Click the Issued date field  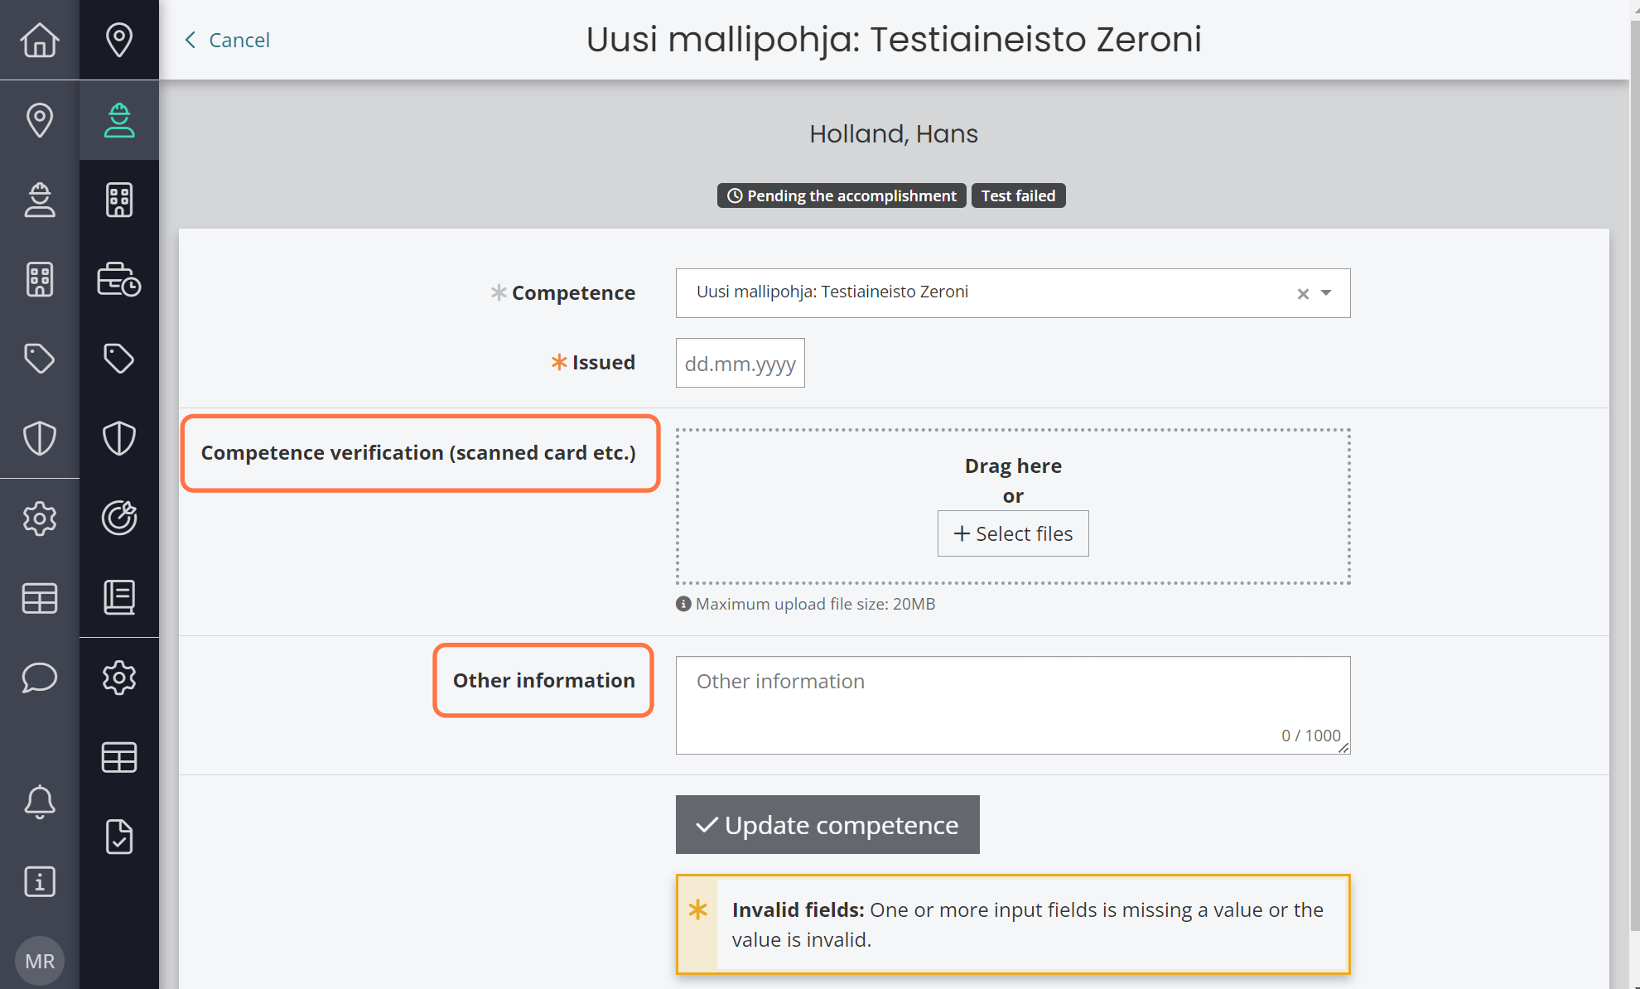coord(740,363)
